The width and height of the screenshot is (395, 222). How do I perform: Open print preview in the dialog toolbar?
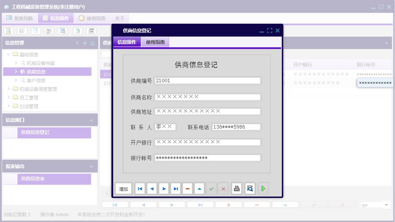click(250, 188)
